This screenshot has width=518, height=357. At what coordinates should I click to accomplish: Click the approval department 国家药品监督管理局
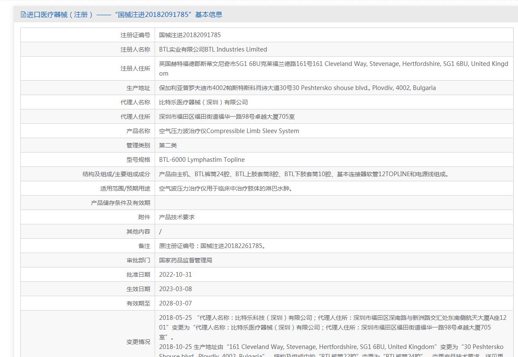(x=185, y=260)
